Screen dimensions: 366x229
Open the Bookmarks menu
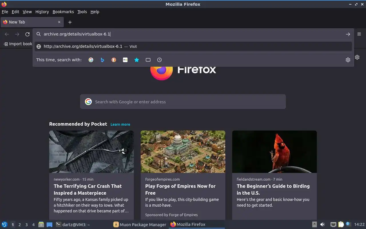pyautogui.click(x=63, y=12)
